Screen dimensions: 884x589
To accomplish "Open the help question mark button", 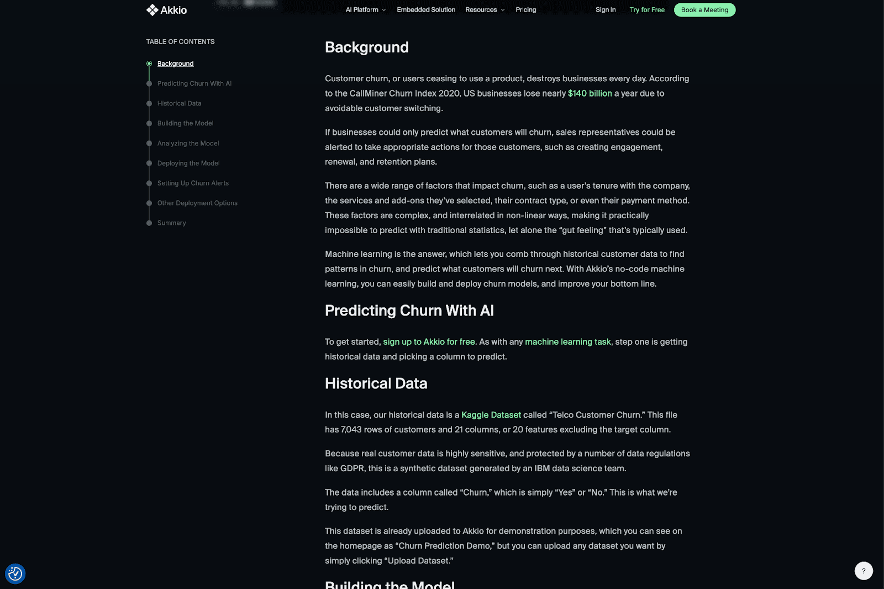I will pos(864,571).
